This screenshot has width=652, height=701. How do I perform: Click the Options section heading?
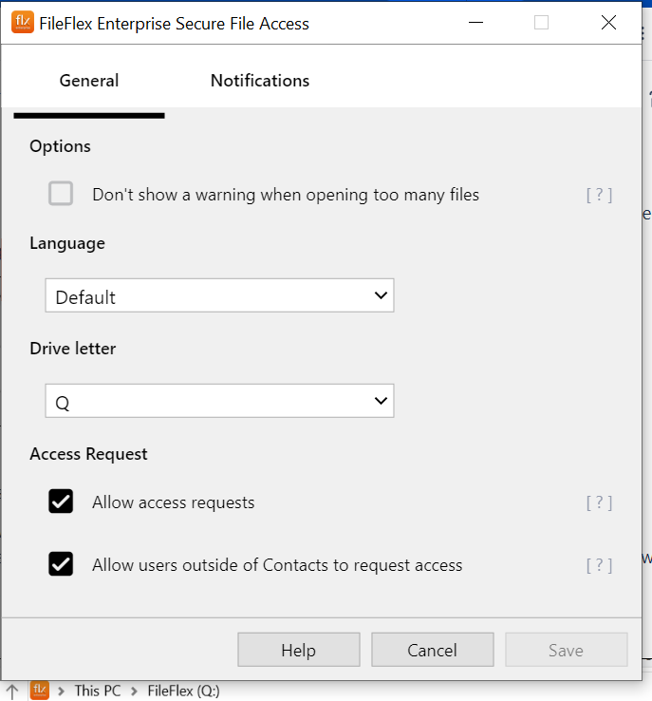tap(61, 146)
